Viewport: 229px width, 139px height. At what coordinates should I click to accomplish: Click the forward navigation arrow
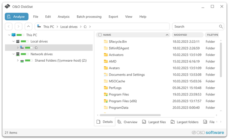pos(18,27)
